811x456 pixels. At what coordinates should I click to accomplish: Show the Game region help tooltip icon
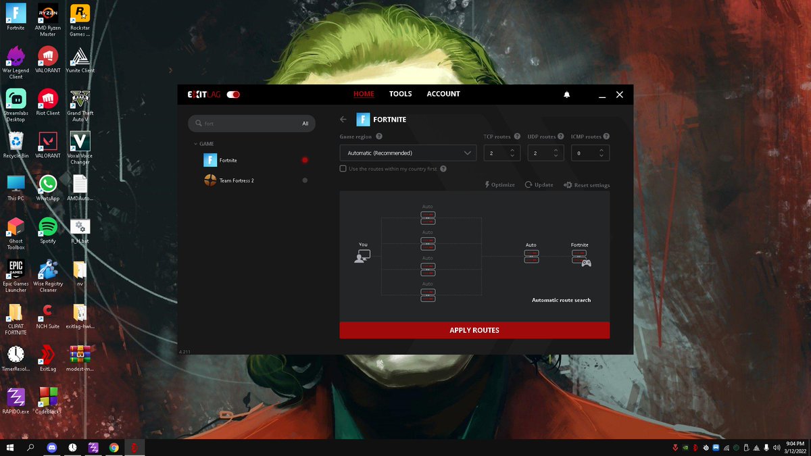[x=378, y=136]
